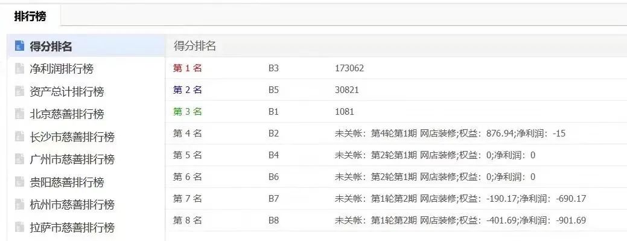Click the page icon next to 净利润排行榜
Screen dimensions: 627x241
click(x=19, y=68)
